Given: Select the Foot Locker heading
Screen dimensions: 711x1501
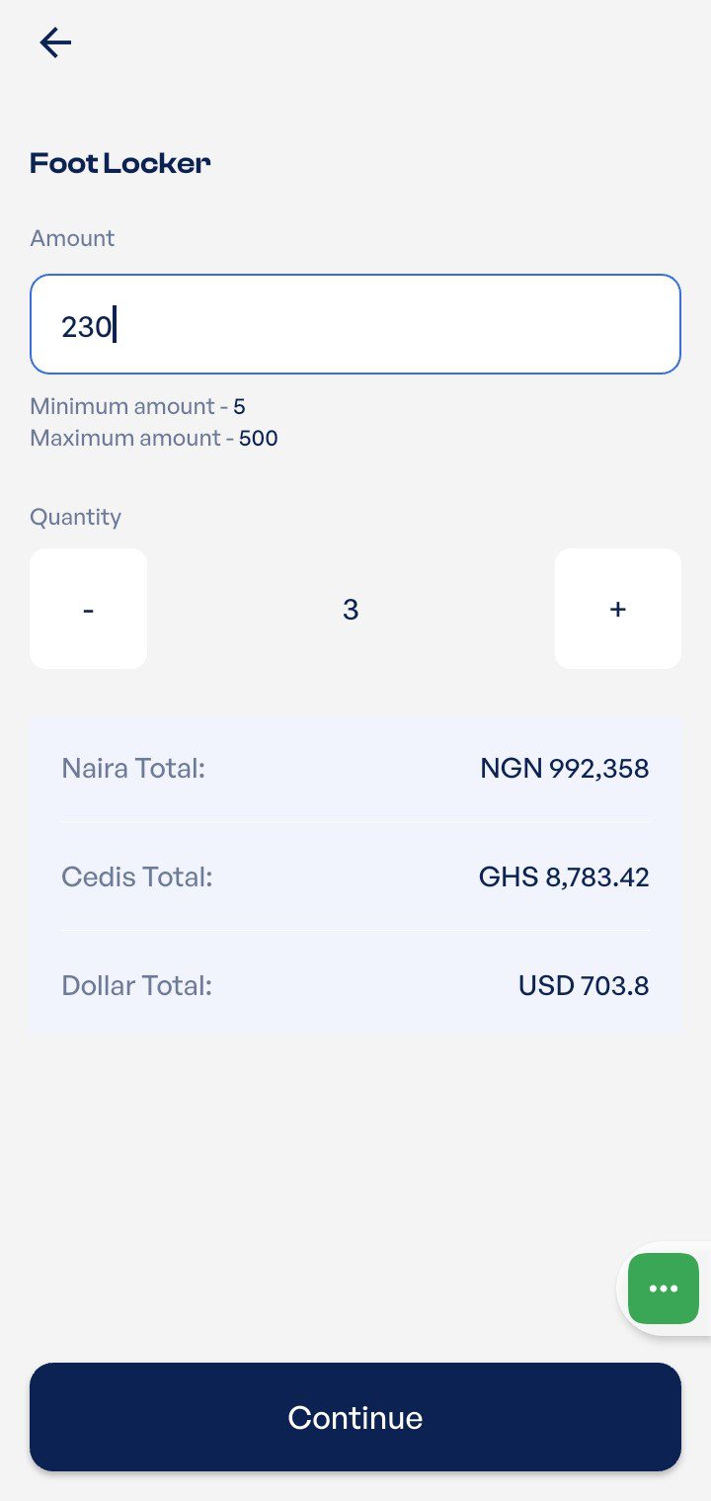Looking at the screenshot, I should (x=120, y=163).
